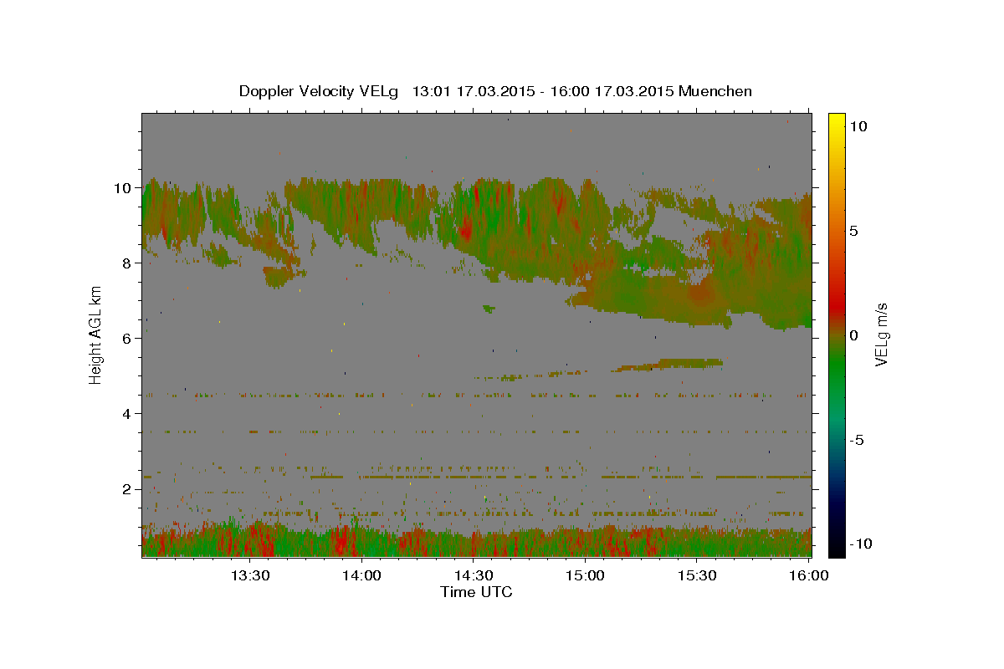The image size is (1004, 669).
Task: Click the 13:30 time tick label
Action: point(250,575)
